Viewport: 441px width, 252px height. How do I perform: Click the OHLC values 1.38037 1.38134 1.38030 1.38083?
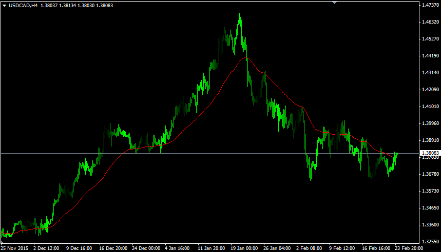[77, 5]
